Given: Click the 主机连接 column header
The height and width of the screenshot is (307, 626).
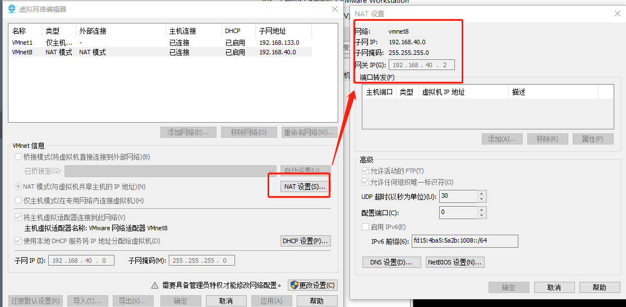Looking at the screenshot, I should click(194, 31).
